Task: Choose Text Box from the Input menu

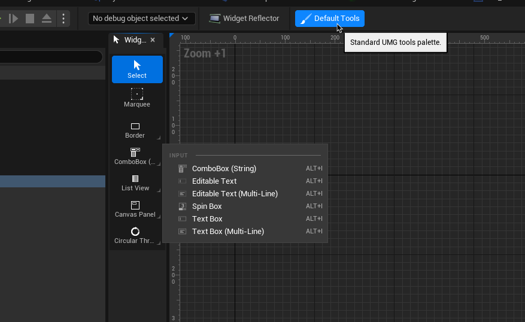Action: (x=245, y=219)
